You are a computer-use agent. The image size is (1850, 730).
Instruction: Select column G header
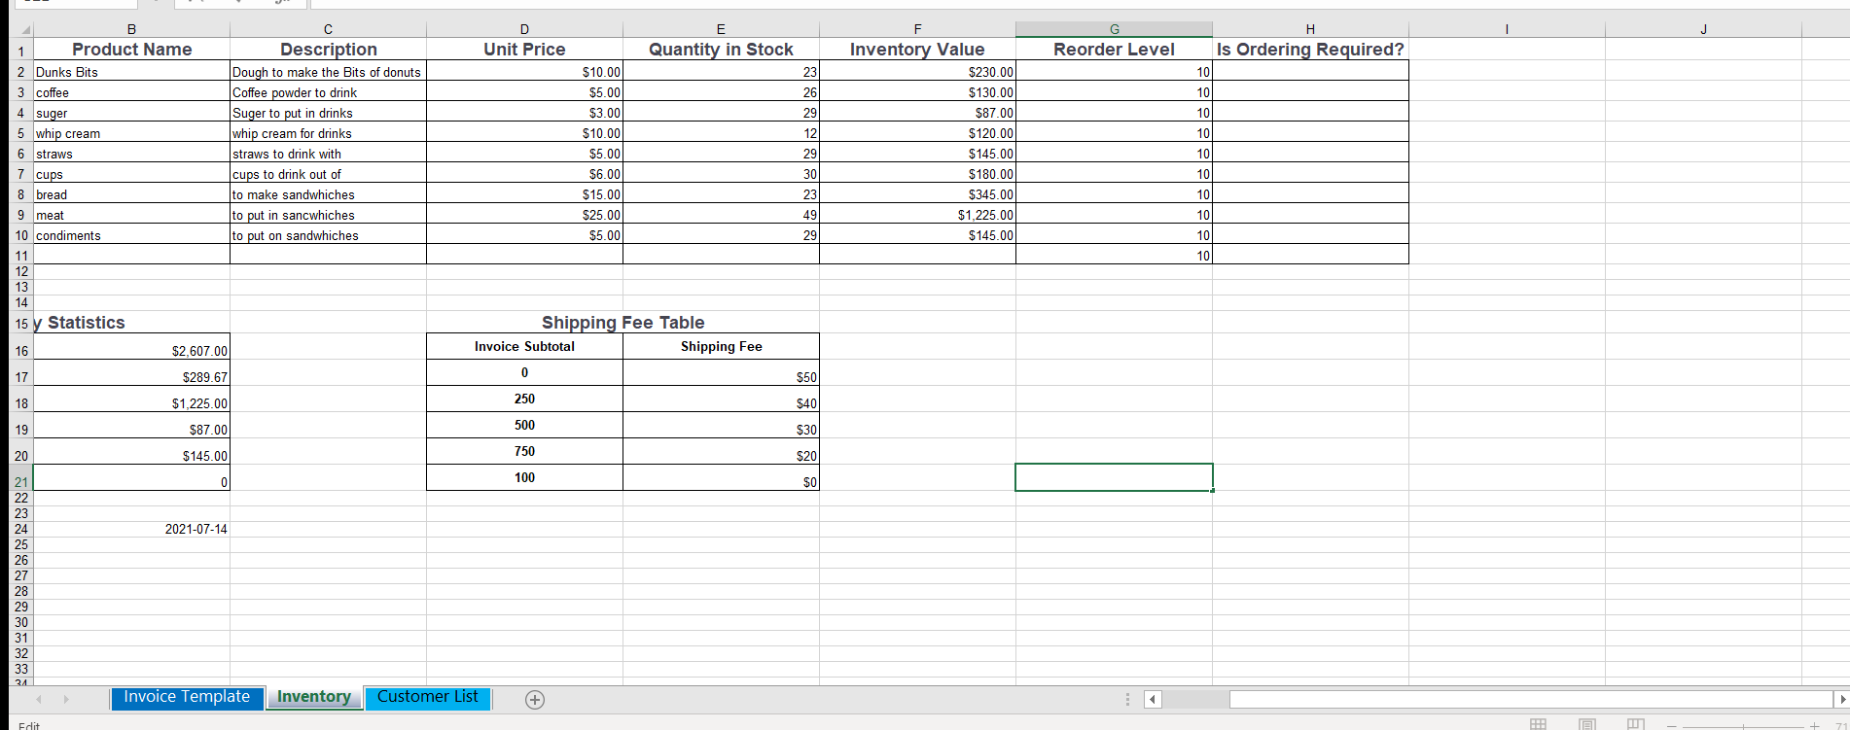point(1114,29)
